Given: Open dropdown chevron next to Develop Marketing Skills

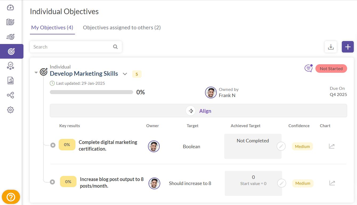Looking at the screenshot, I should (125, 74).
